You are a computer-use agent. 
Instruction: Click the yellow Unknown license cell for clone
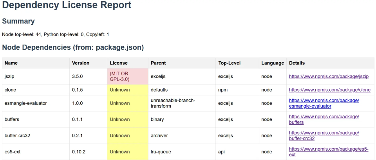(x=127, y=90)
